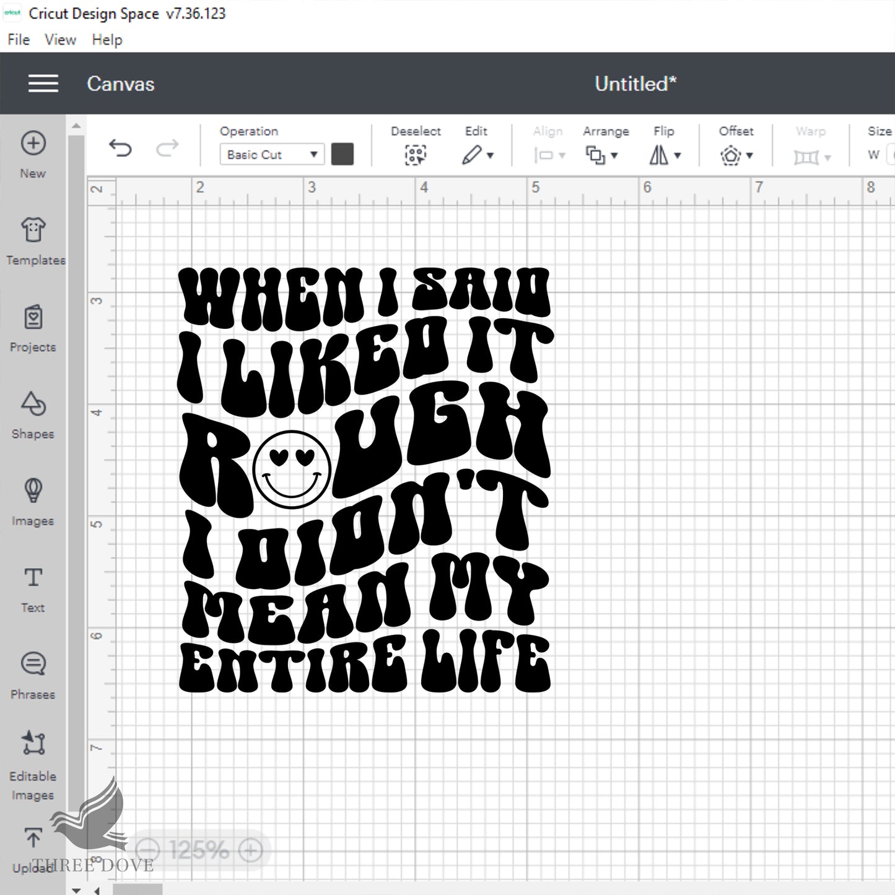Open the View menu

coord(60,40)
